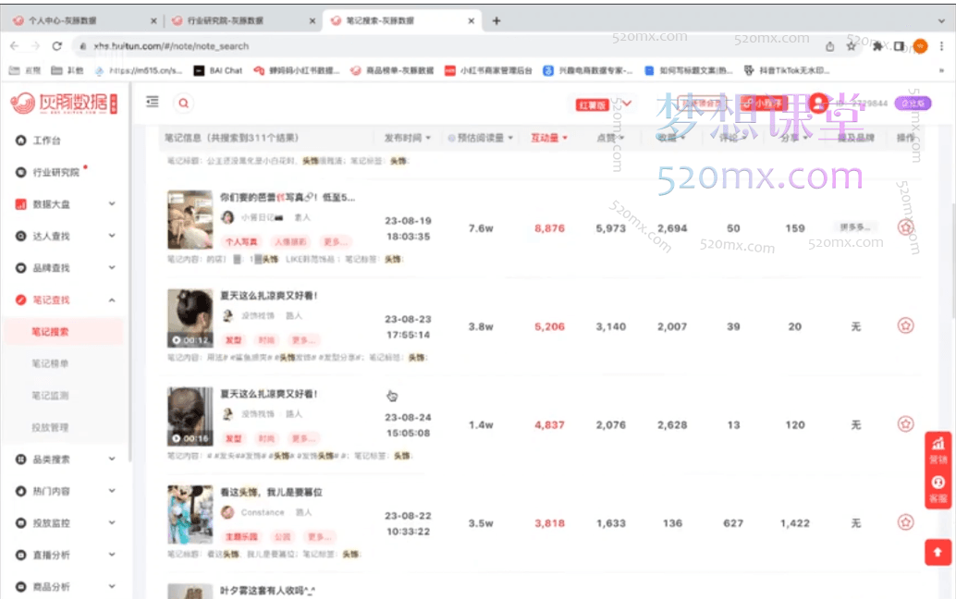Screen dimensions: 956x599
Task: Favorite the first note with star icon
Action: [x=905, y=227]
